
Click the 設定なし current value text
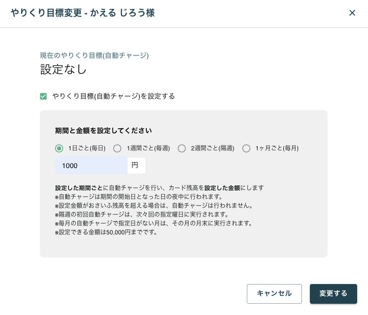tap(64, 70)
